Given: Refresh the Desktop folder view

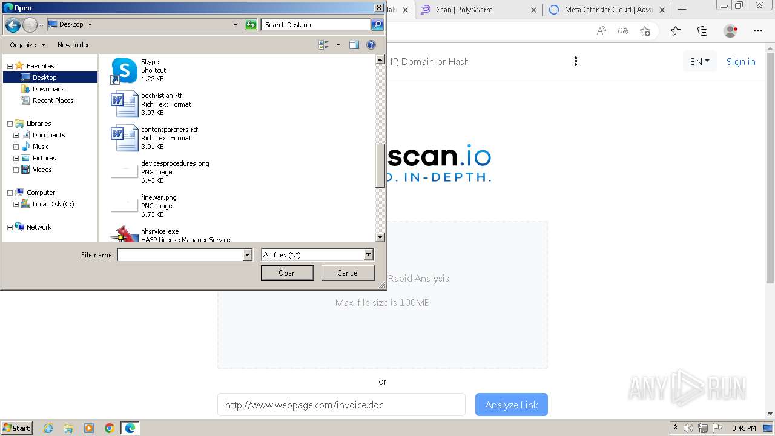Looking at the screenshot, I should 251,25.
